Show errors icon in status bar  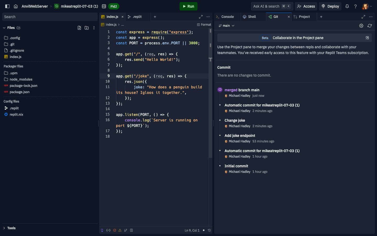click(115, 230)
